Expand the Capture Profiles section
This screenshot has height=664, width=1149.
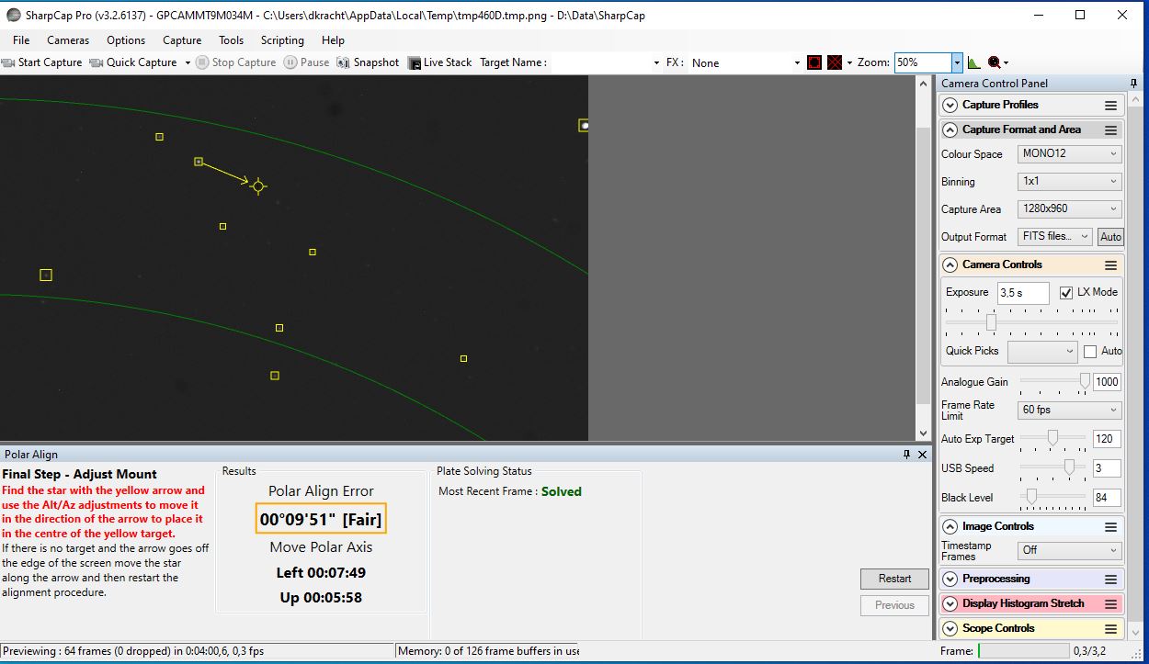point(950,106)
